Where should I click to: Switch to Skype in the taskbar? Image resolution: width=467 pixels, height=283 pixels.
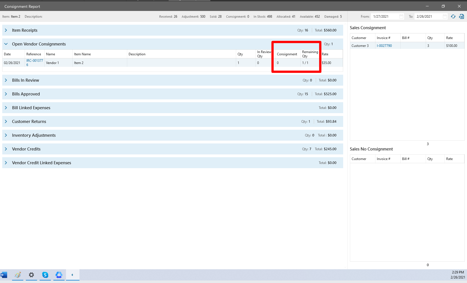[x=45, y=275]
